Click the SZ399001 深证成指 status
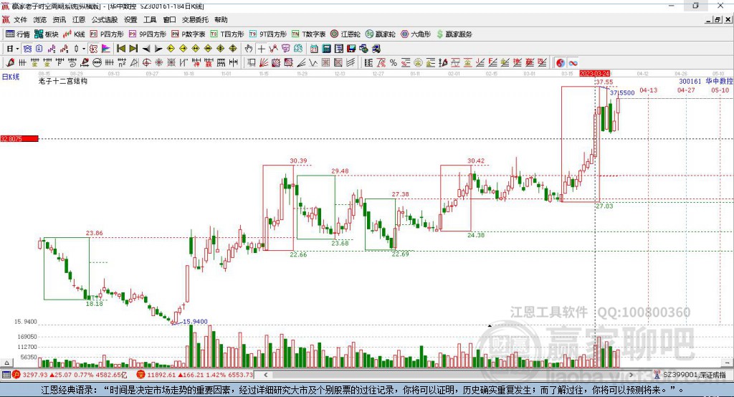Image resolution: width=734 pixels, height=397 pixels. pos(691,375)
